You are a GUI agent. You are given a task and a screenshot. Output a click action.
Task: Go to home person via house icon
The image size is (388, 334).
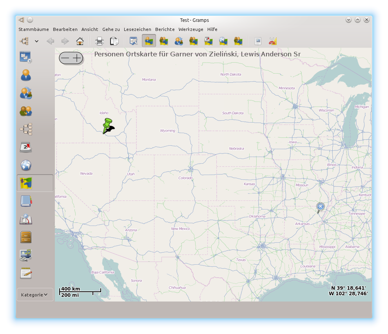pyautogui.click(x=80, y=41)
